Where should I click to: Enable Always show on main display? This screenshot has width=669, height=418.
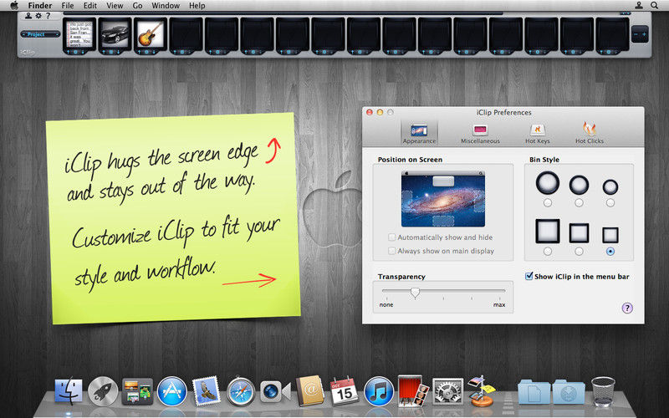click(391, 251)
